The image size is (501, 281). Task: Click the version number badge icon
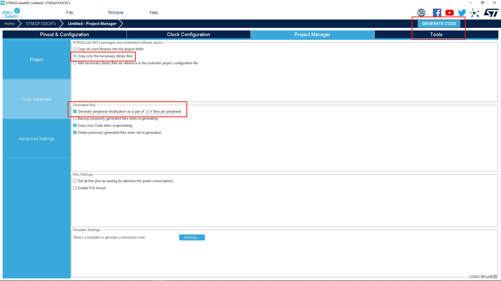421,12
